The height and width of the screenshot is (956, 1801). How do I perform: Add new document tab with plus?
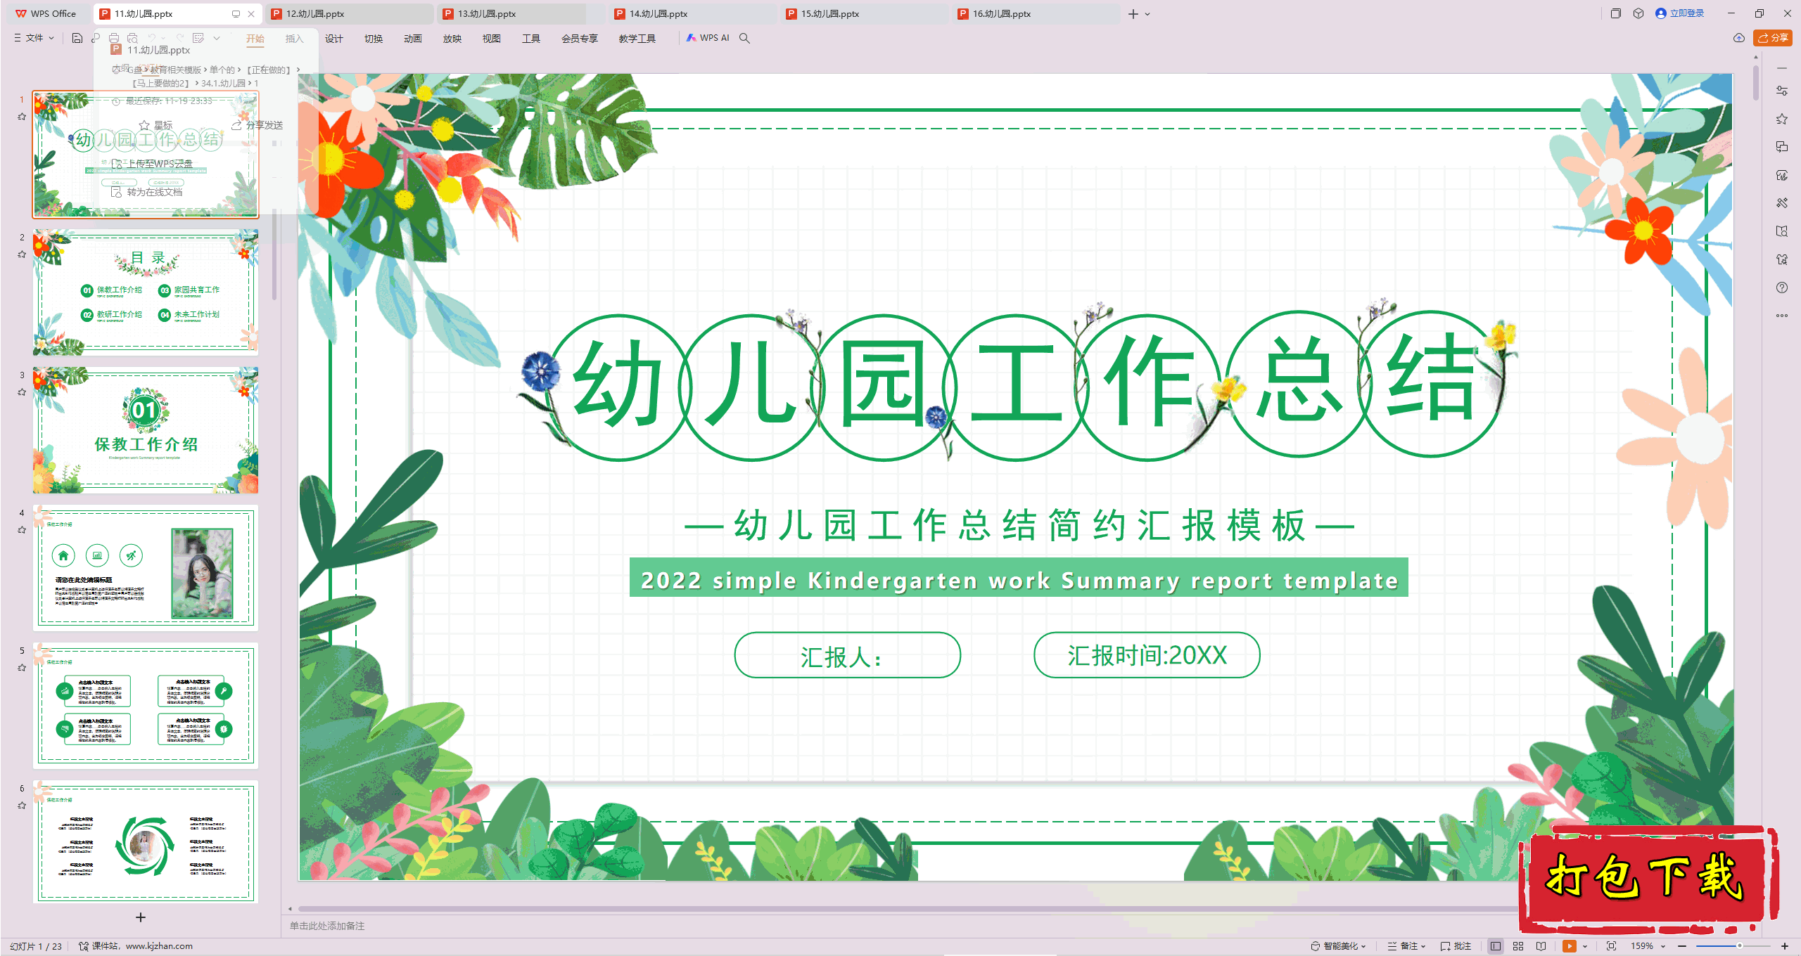point(1133,14)
